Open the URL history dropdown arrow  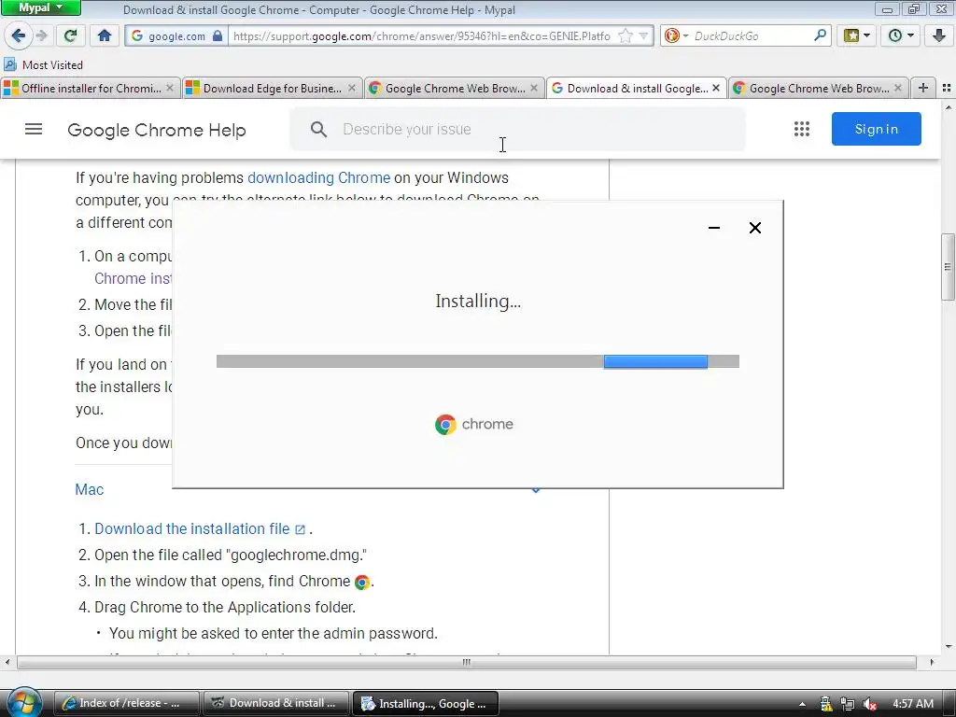tap(643, 36)
